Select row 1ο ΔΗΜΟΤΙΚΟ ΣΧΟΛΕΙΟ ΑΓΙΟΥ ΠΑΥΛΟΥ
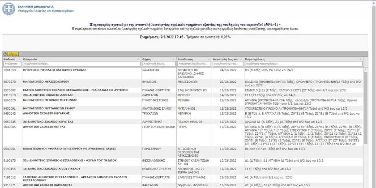Screen dimensions: 376x188 coord(183,171)
